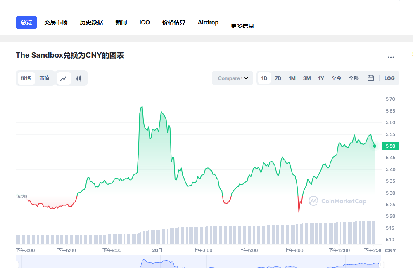Image resolution: width=413 pixels, height=268 pixels.
Task: Click the green latest price point on chart
Action: click(375, 146)
